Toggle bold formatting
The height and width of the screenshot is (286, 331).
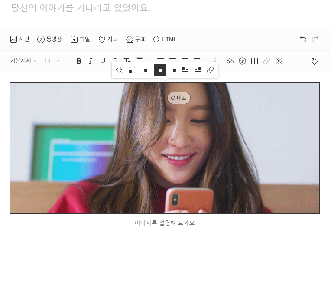point(79,61)
